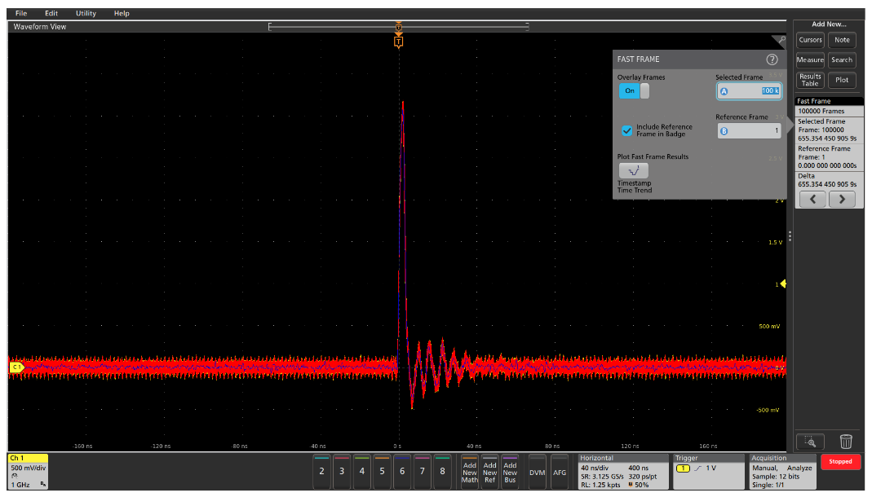Uncheck Include Reference Frame in Badge
The width and height of the screenshot is (872, 497).
[x=626, y=130]
